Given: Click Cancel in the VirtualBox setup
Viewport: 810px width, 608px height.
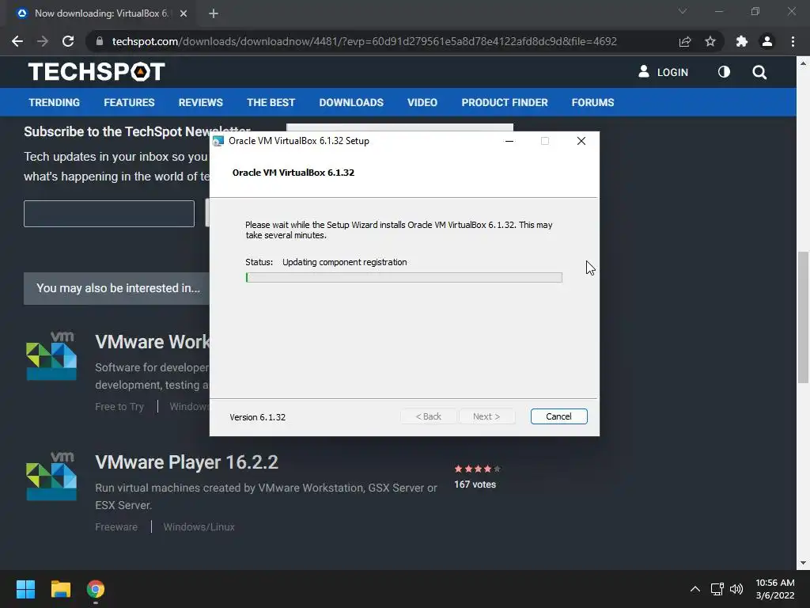Looking at the screenshot, I should point(558,416).
